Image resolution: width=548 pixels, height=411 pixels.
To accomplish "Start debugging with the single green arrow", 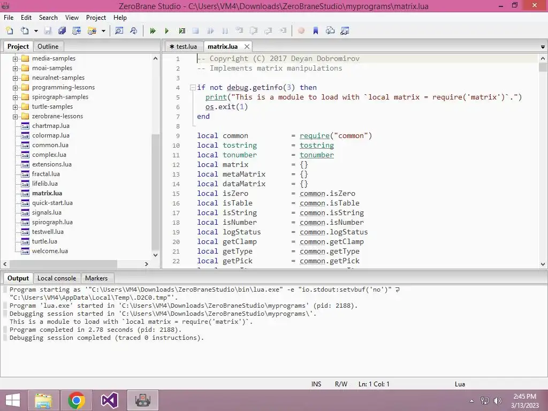I will click(167, 31).
